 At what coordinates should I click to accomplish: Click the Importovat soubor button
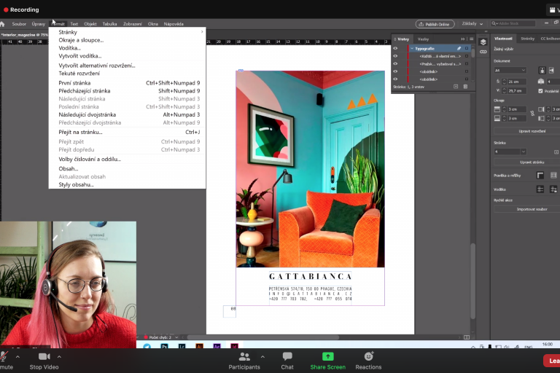(x=532, y=209)
